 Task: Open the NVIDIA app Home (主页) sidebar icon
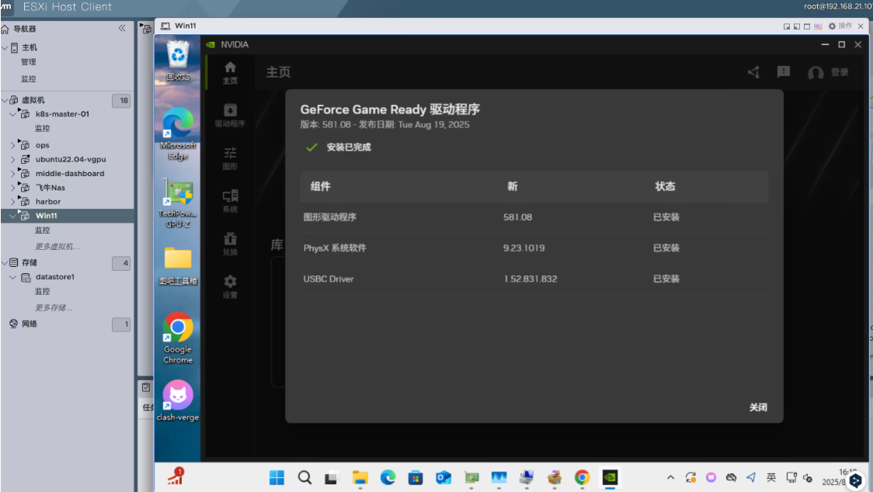pos(230,72)
